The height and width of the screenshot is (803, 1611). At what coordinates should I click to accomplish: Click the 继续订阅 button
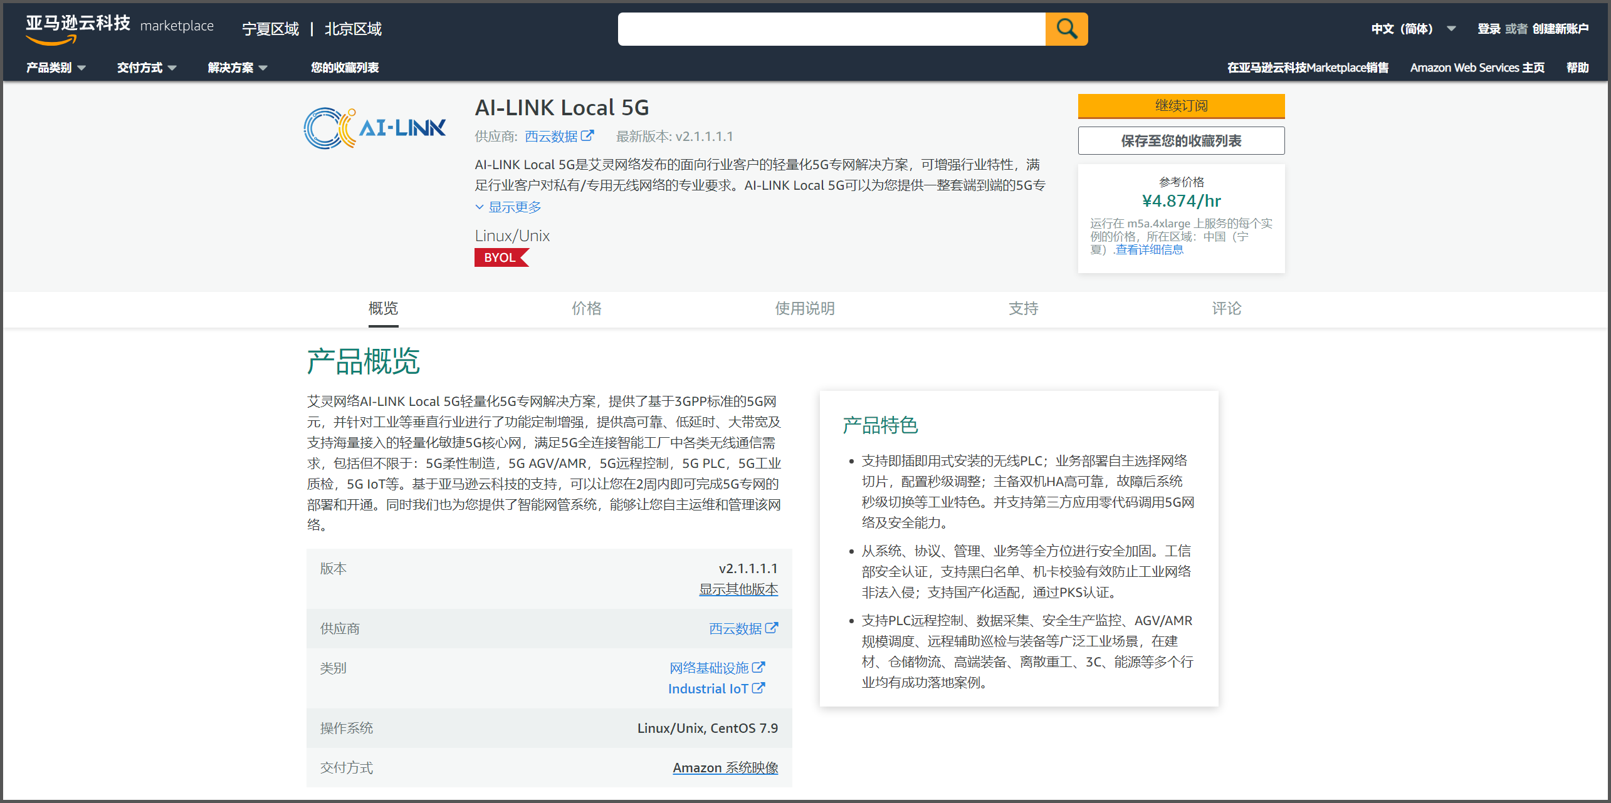(1181, 106)
